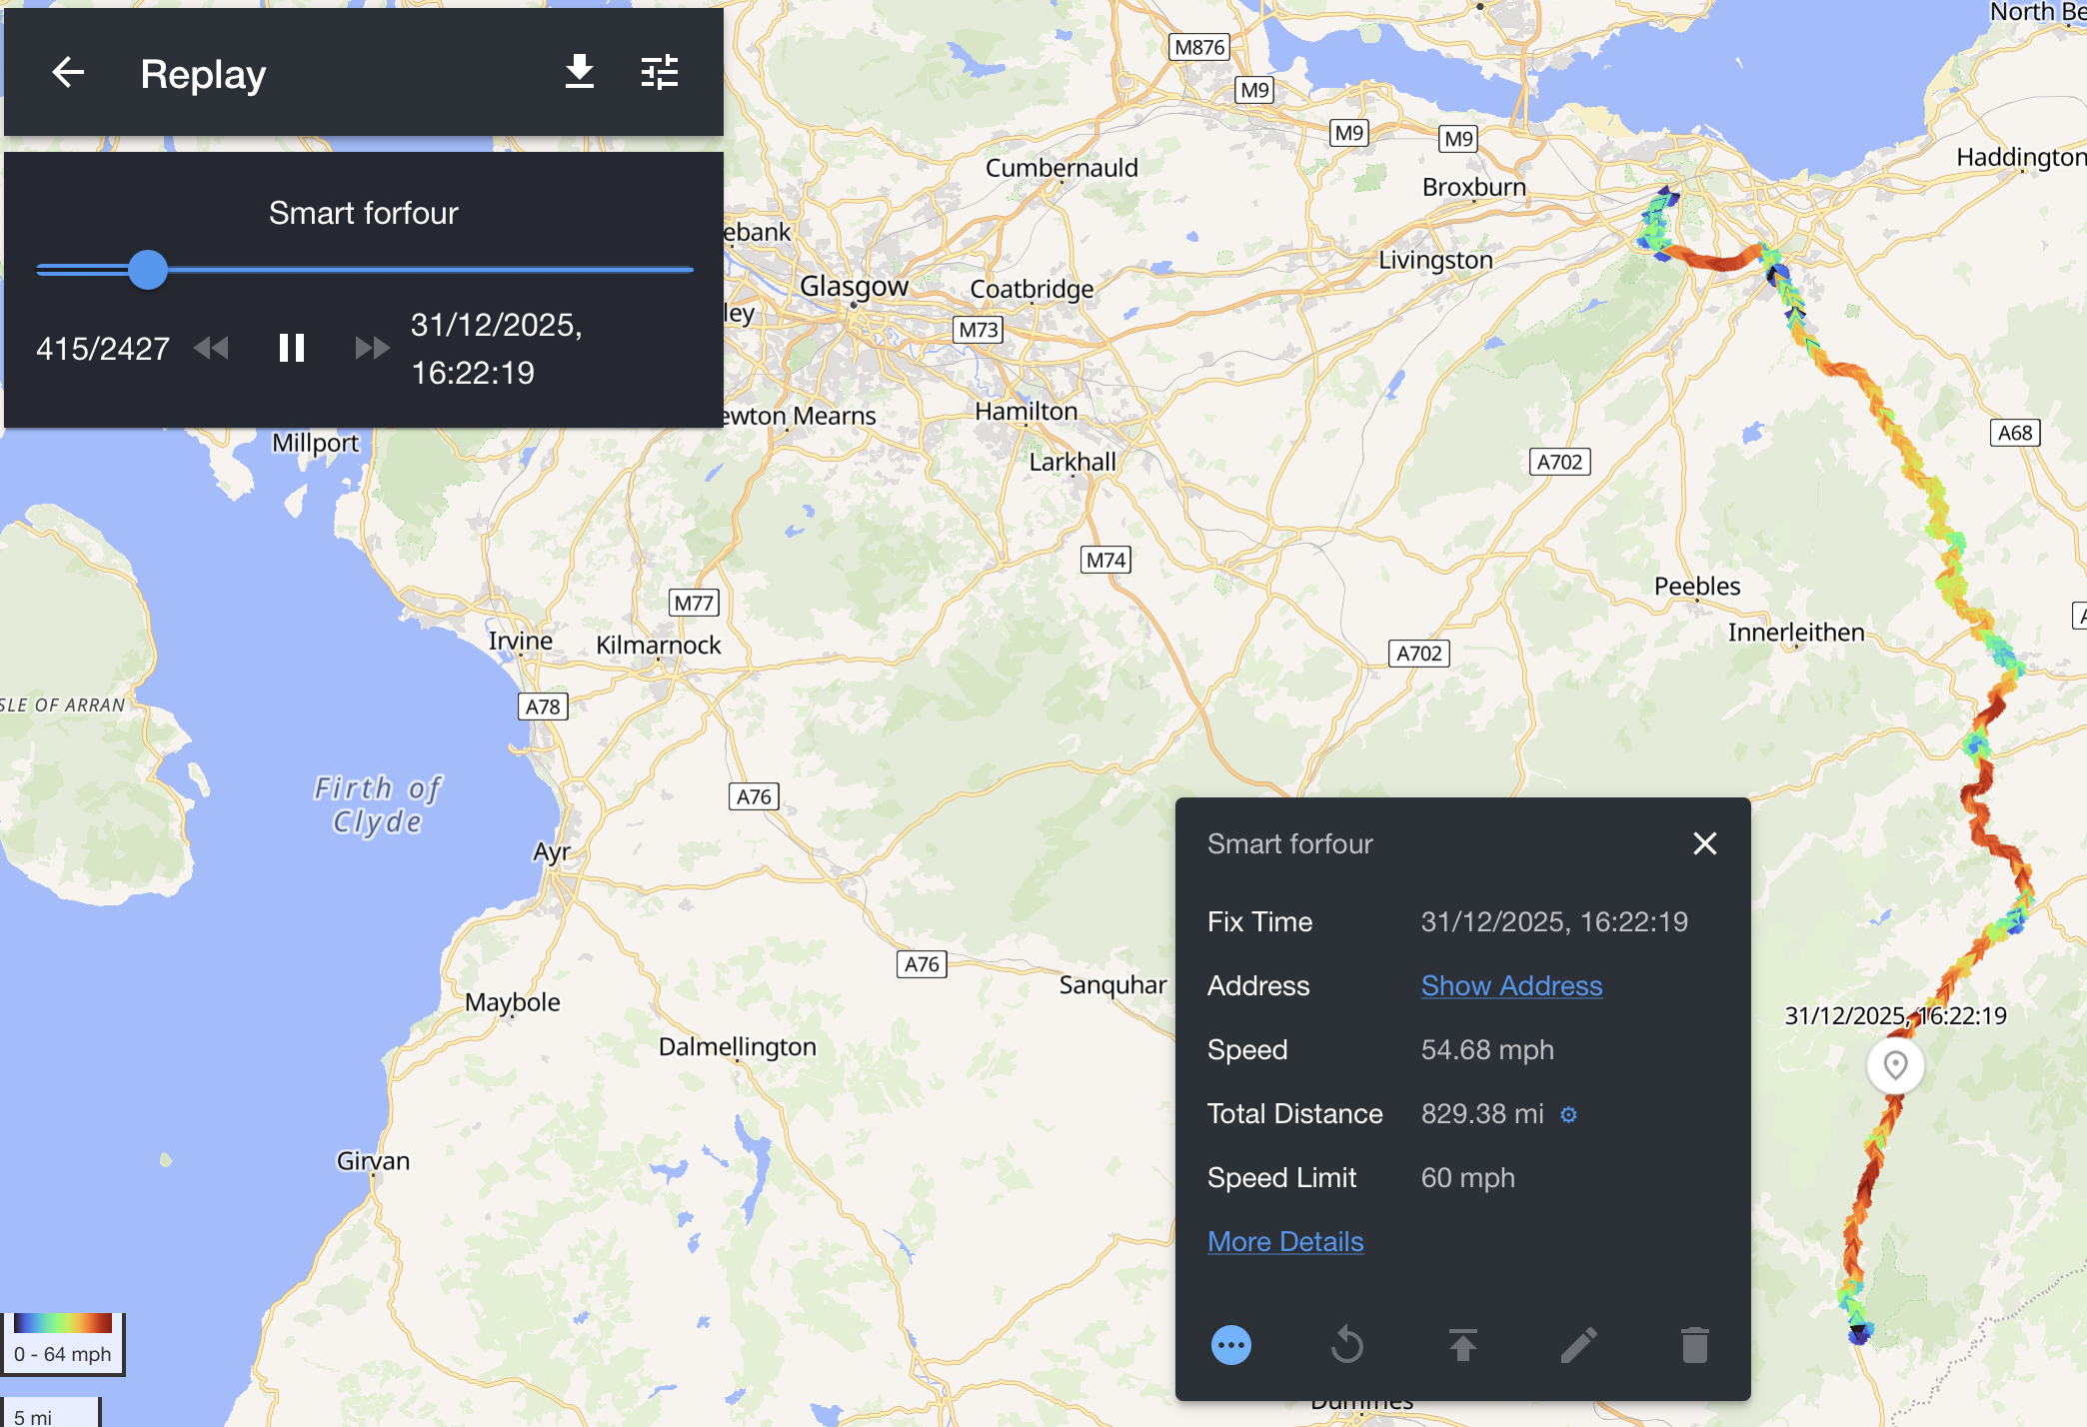Click the 5 mi map scale control
Viewport: 2087px width, 1427px height.
50,1414
